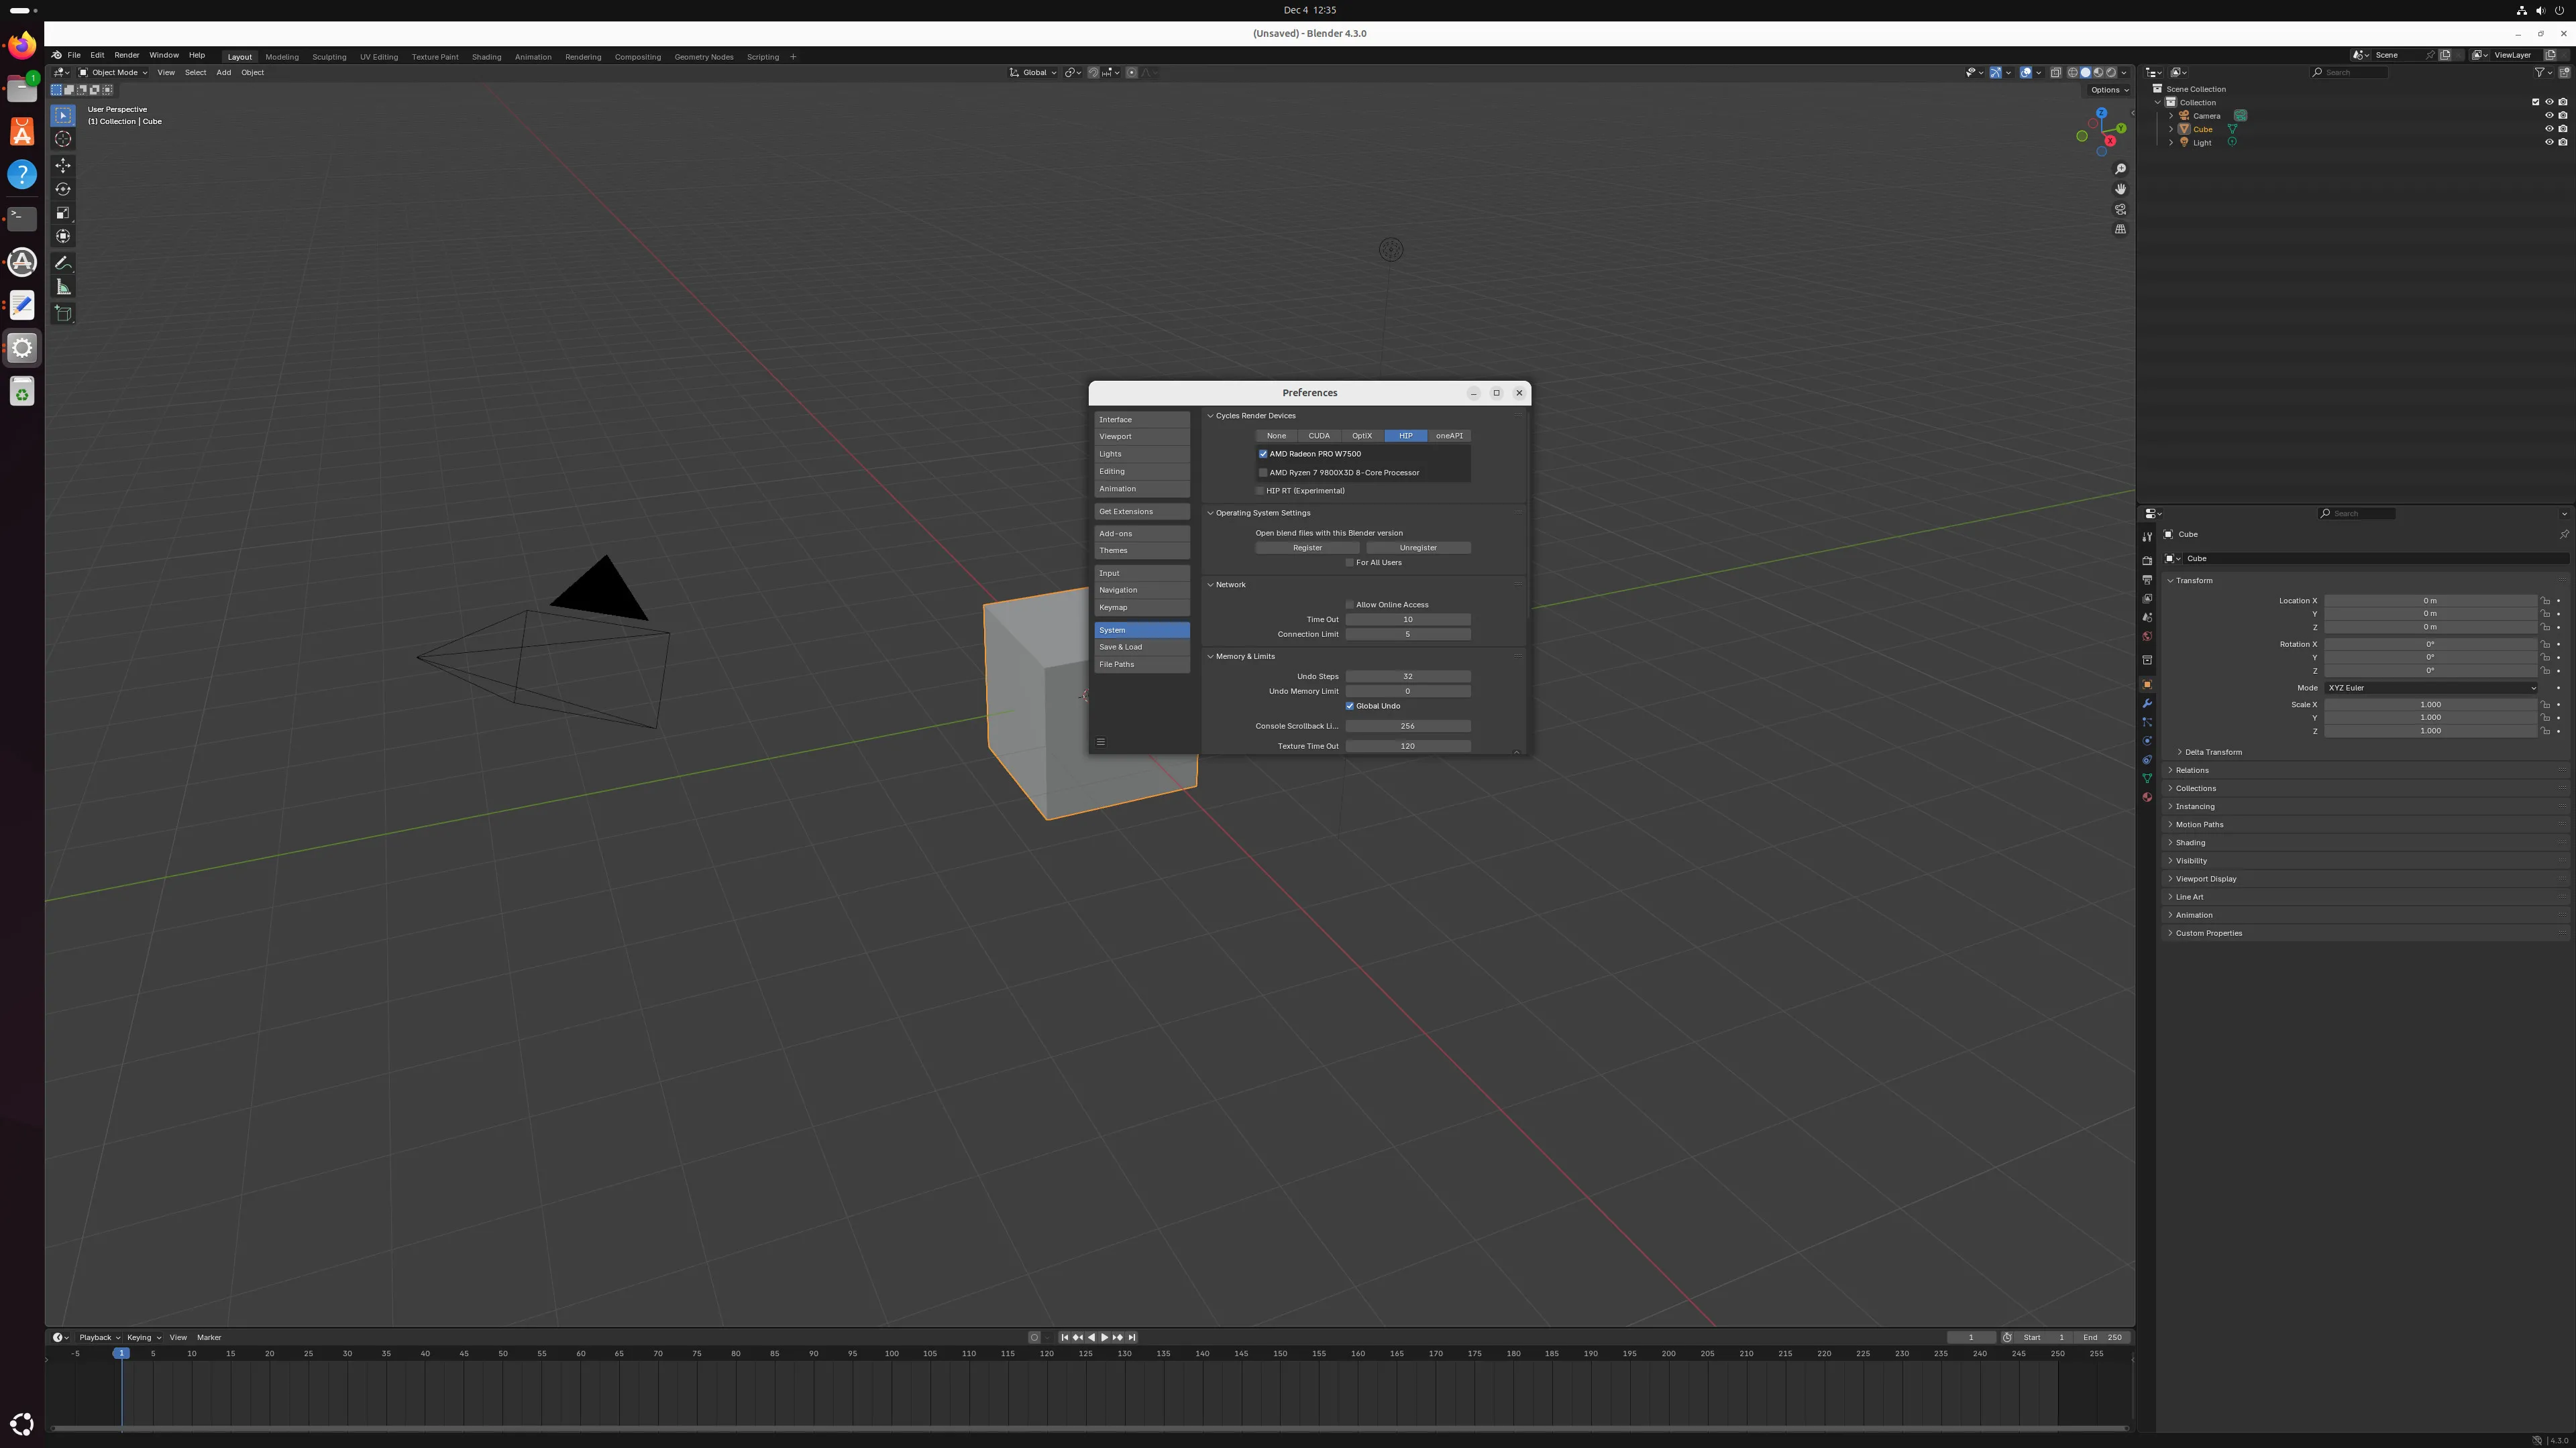Toggle the Global Undo checkbox
Image resolution: width=2576 pixels, height=1448 pixels.
click(1350, 705)
